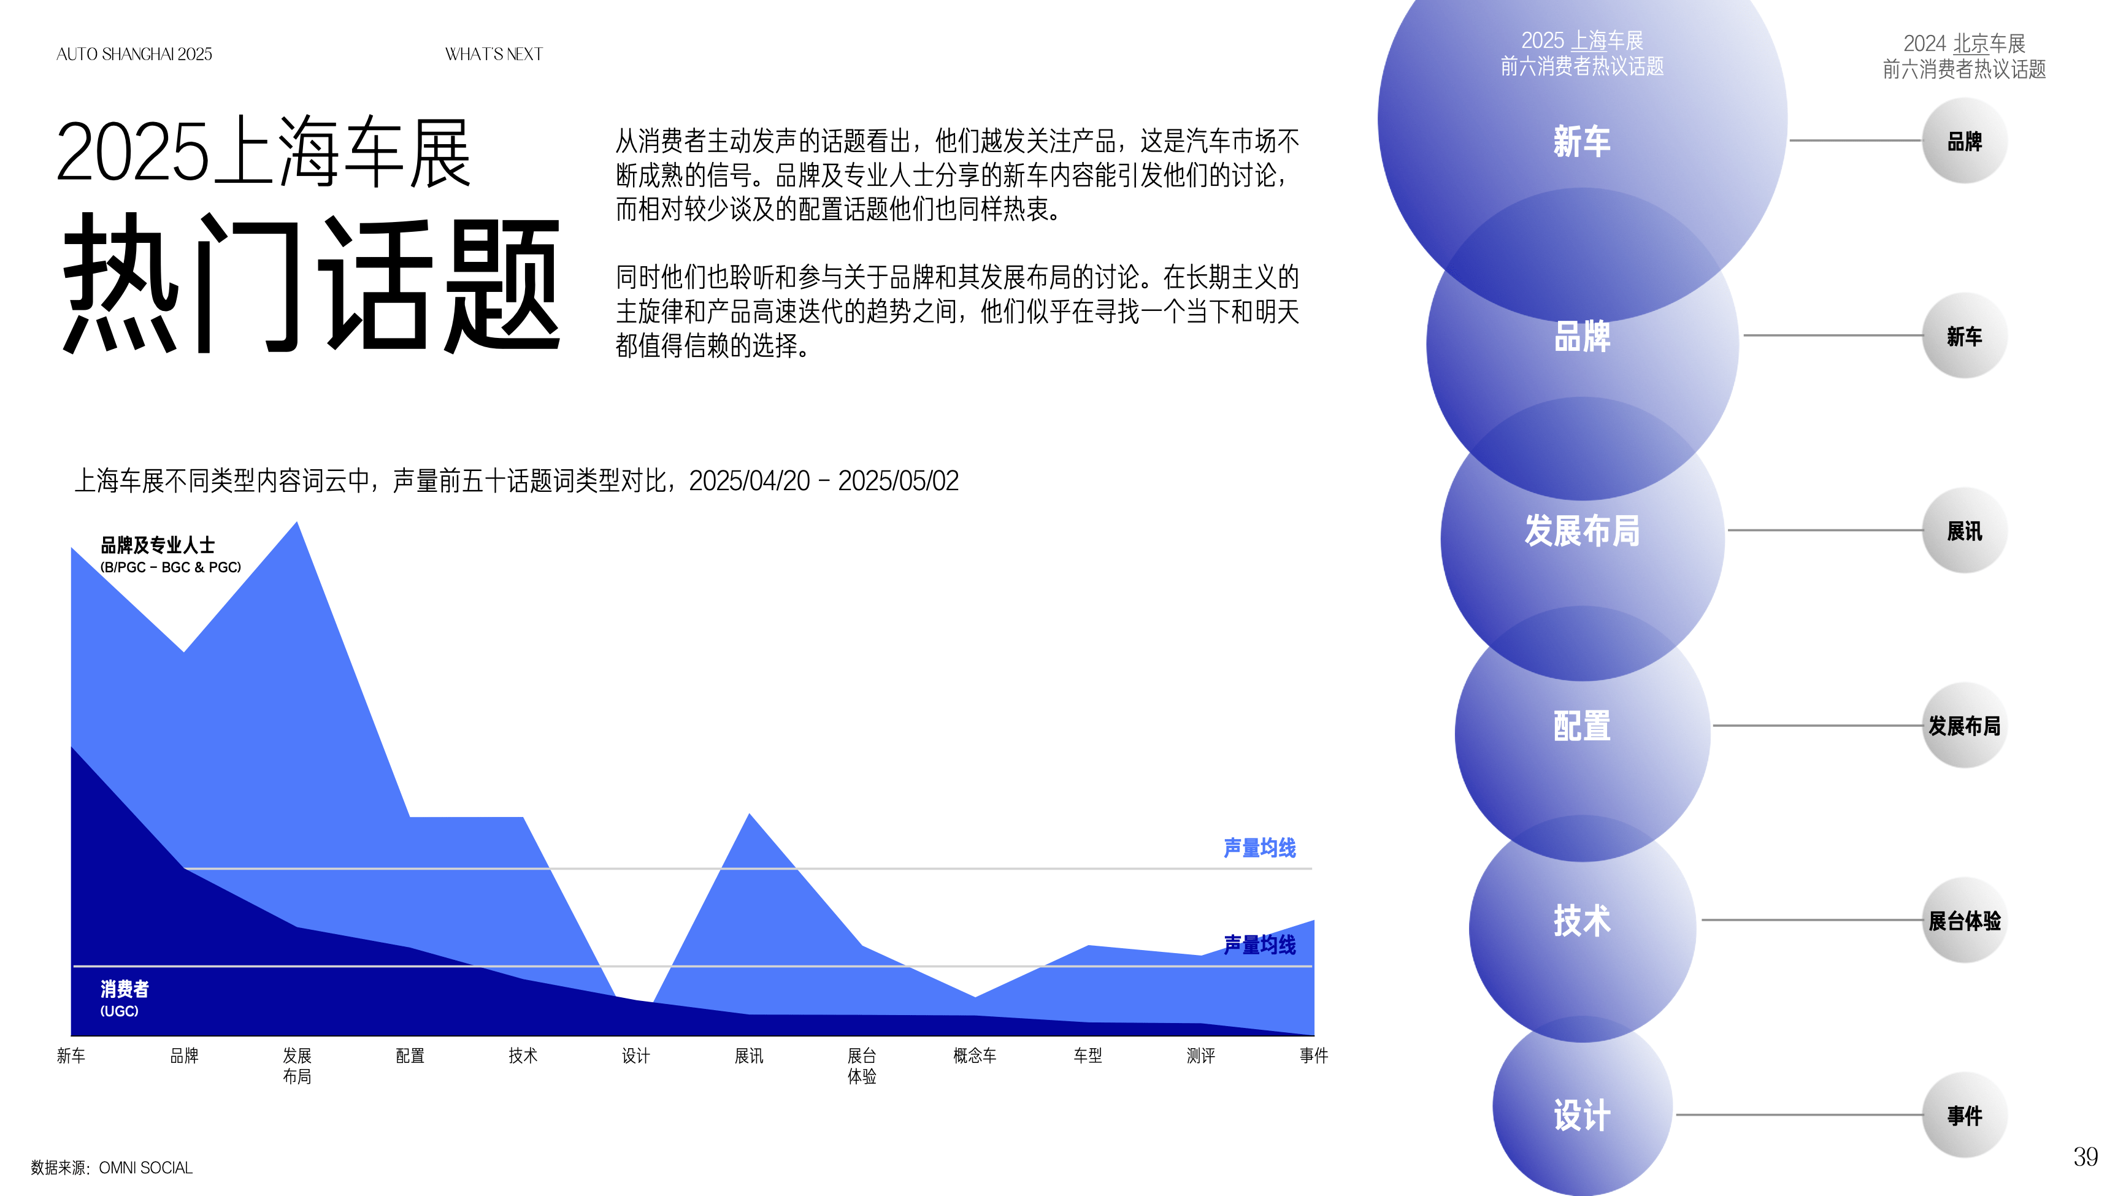Select the gray 展台体验 circle

(x=1964, y=921)
